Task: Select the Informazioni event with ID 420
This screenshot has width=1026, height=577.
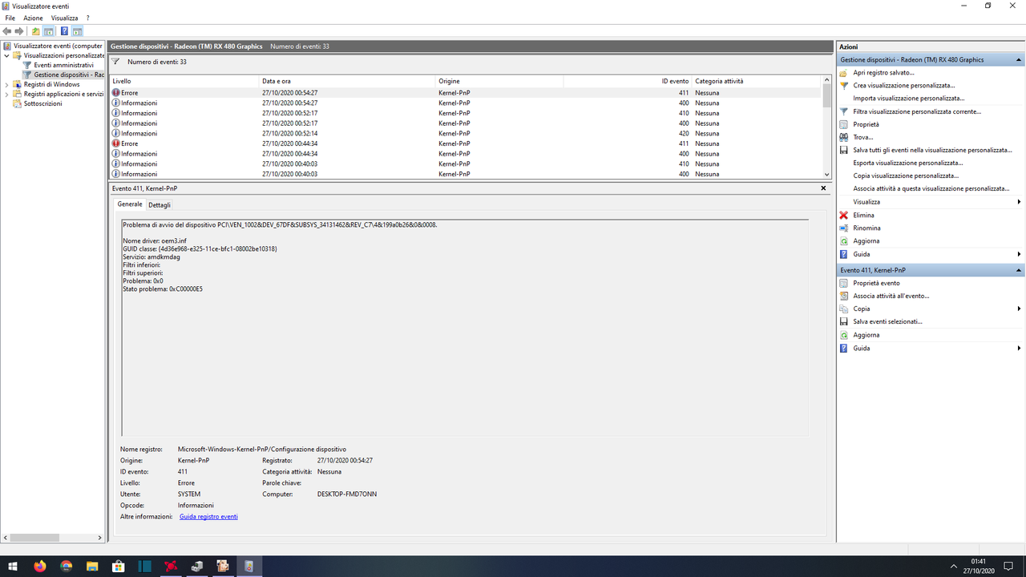Action: click(x=467, y=133)
